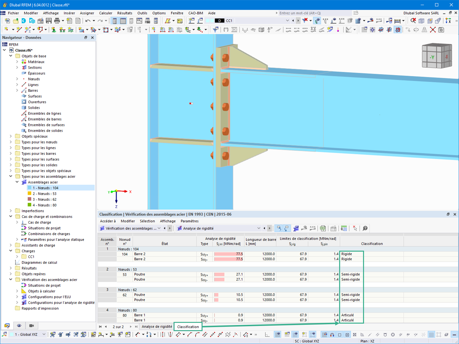Toggle the table panel display button
Screen dimensions: 459x344
pos(123,21)
